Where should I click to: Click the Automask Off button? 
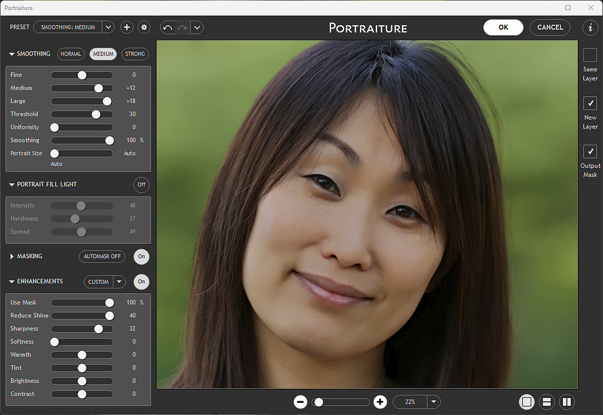click(103, 256)
